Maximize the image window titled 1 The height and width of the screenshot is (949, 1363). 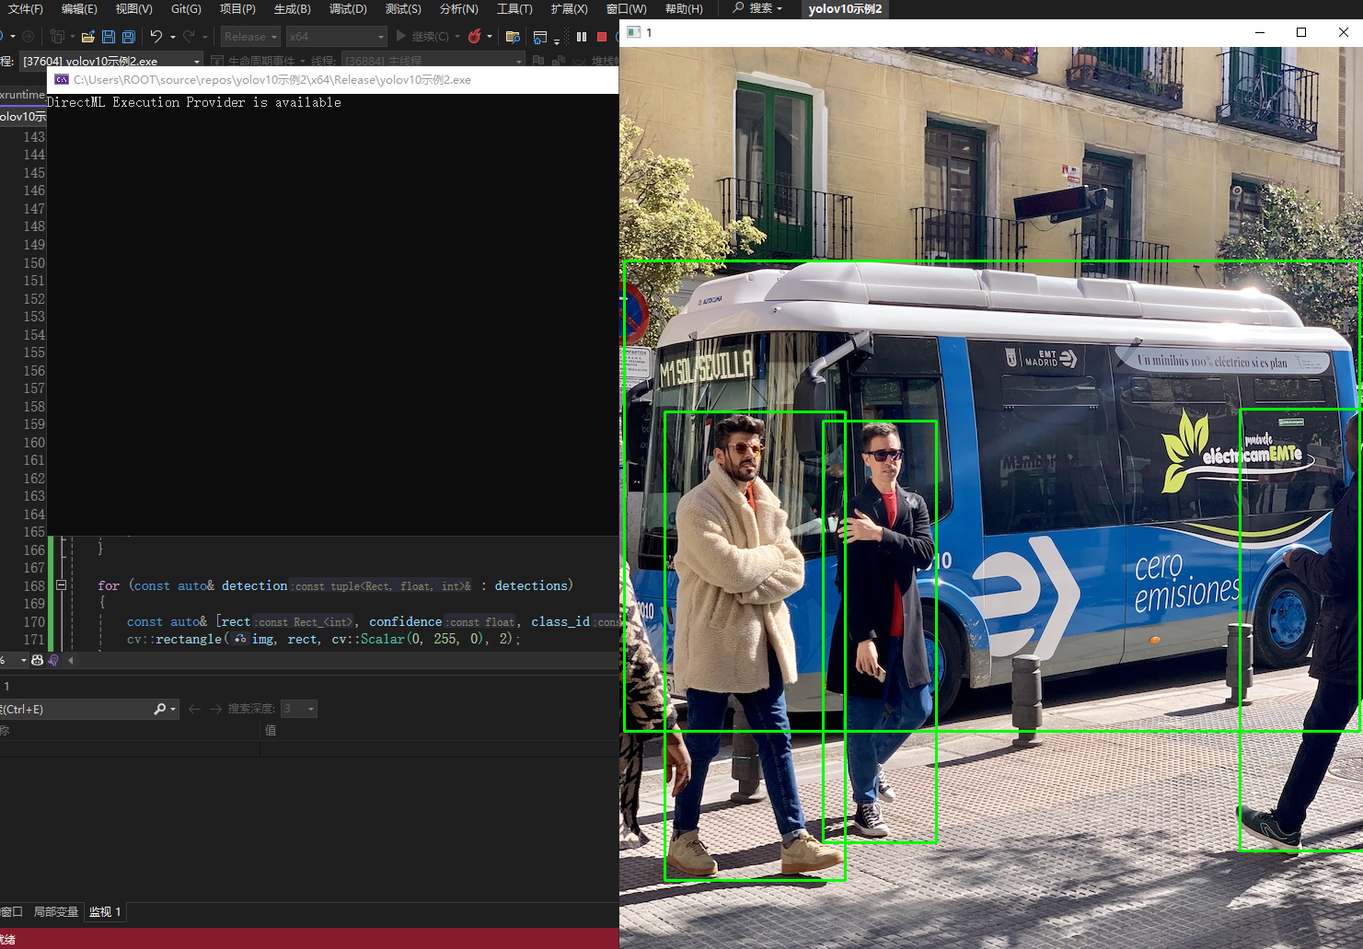pos(1301,32)
